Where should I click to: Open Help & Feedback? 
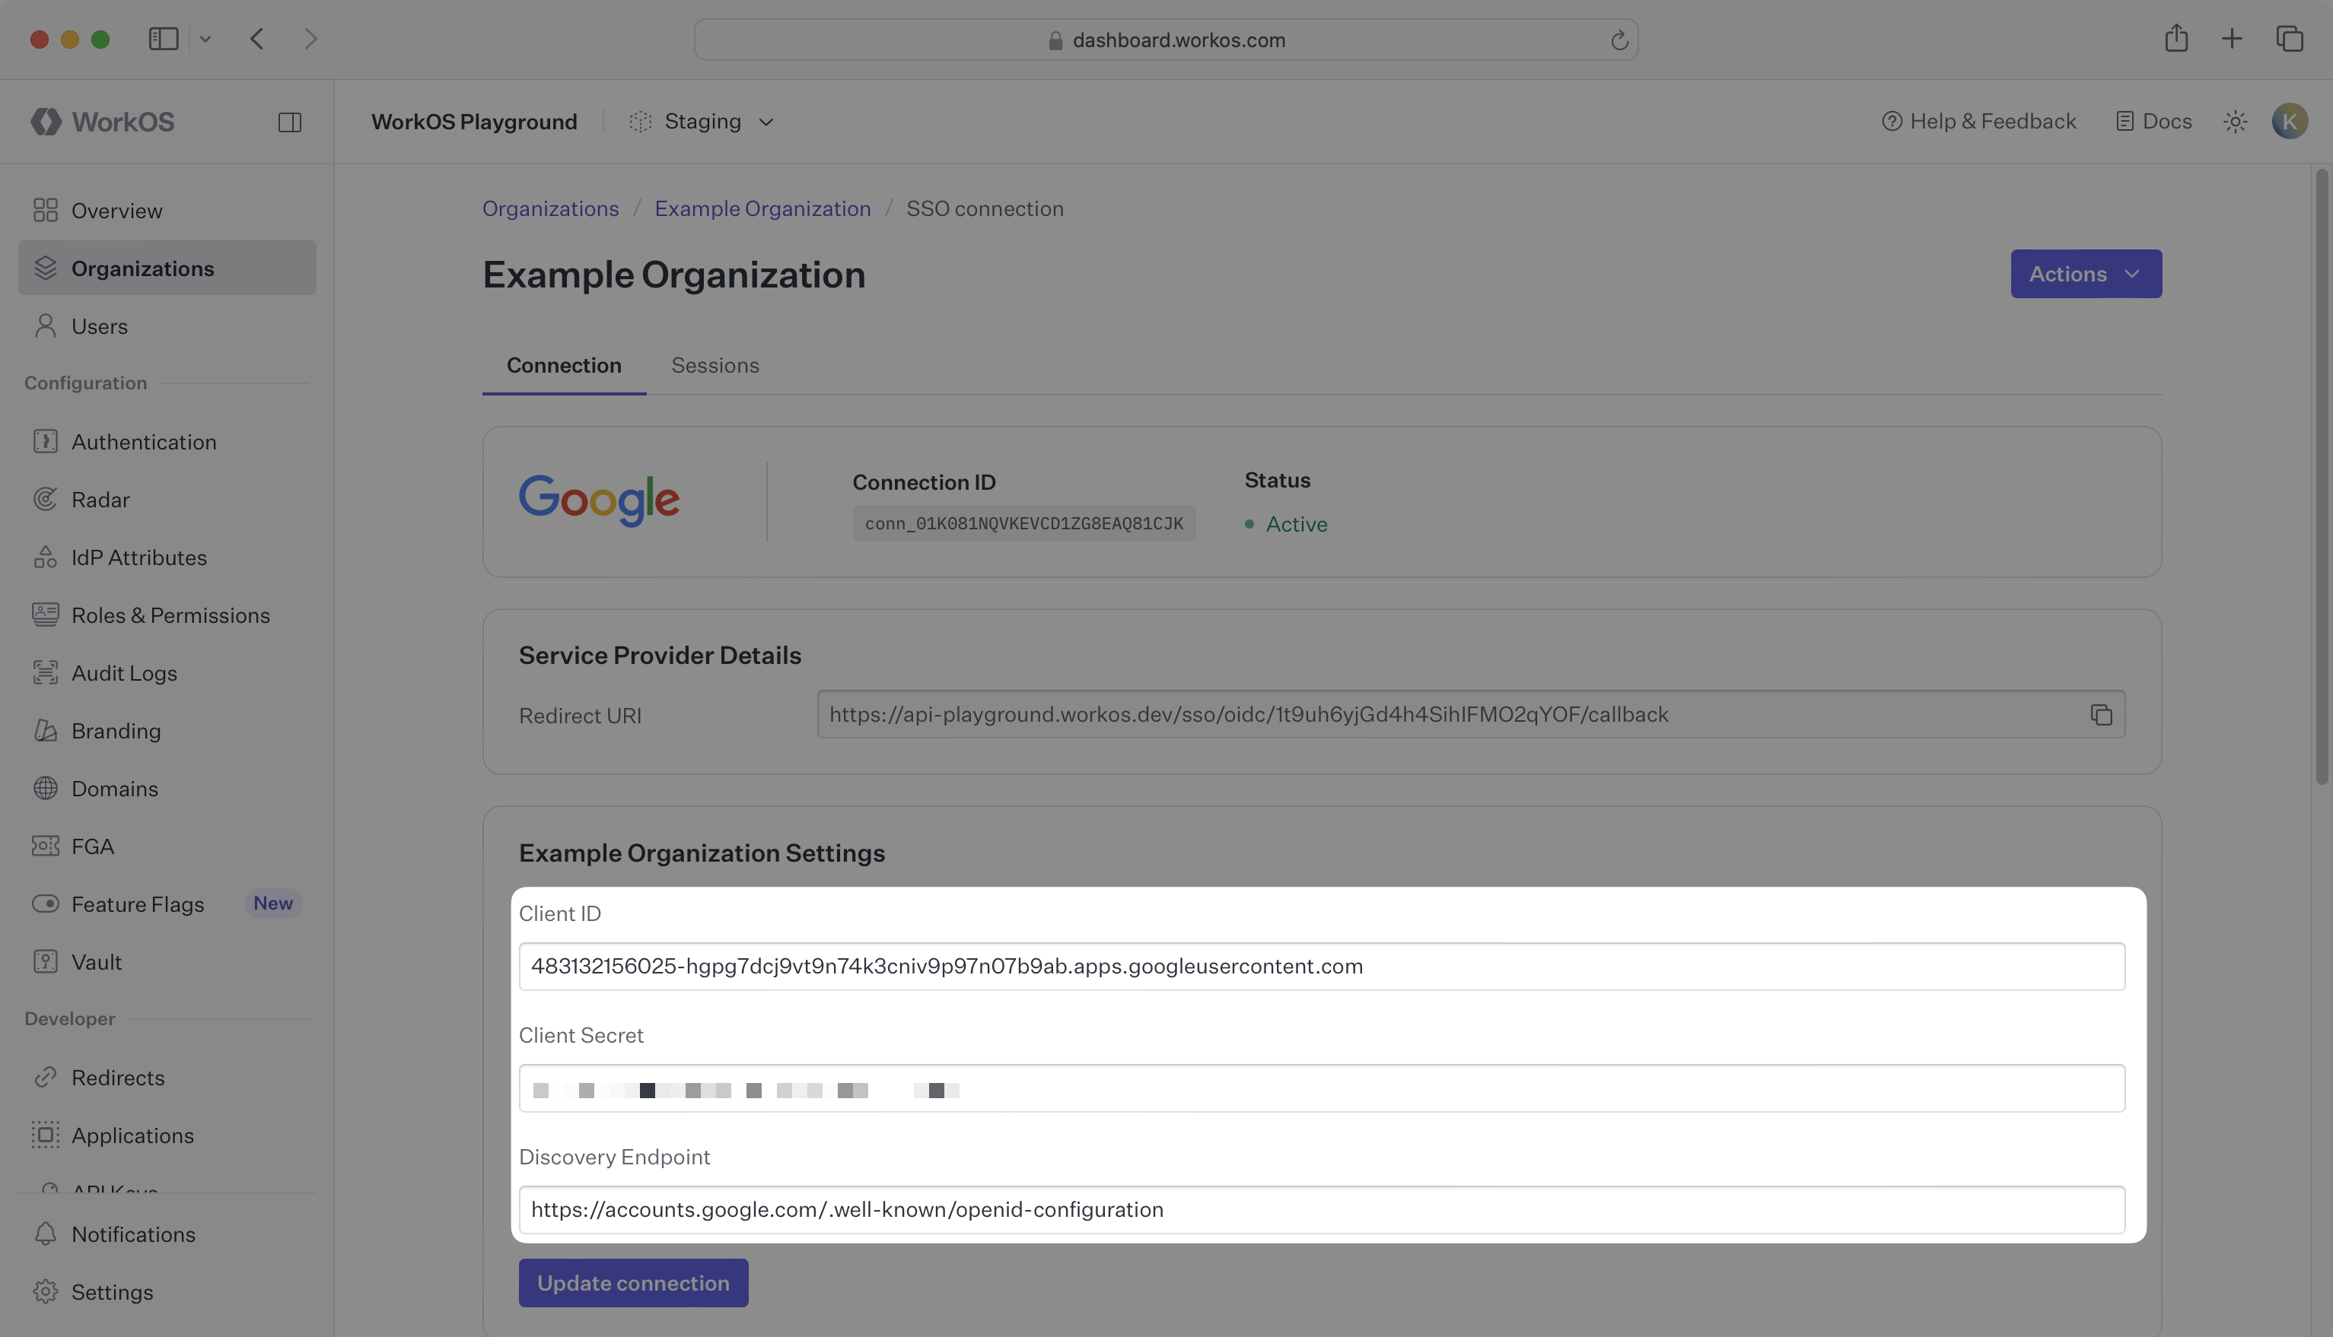pyautogui.click(x=1978, y=120)
